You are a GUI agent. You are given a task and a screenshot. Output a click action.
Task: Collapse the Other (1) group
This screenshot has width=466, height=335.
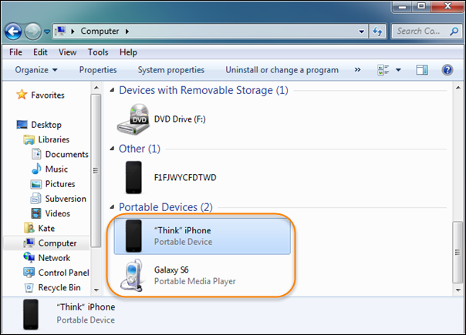tap(112, 149)
